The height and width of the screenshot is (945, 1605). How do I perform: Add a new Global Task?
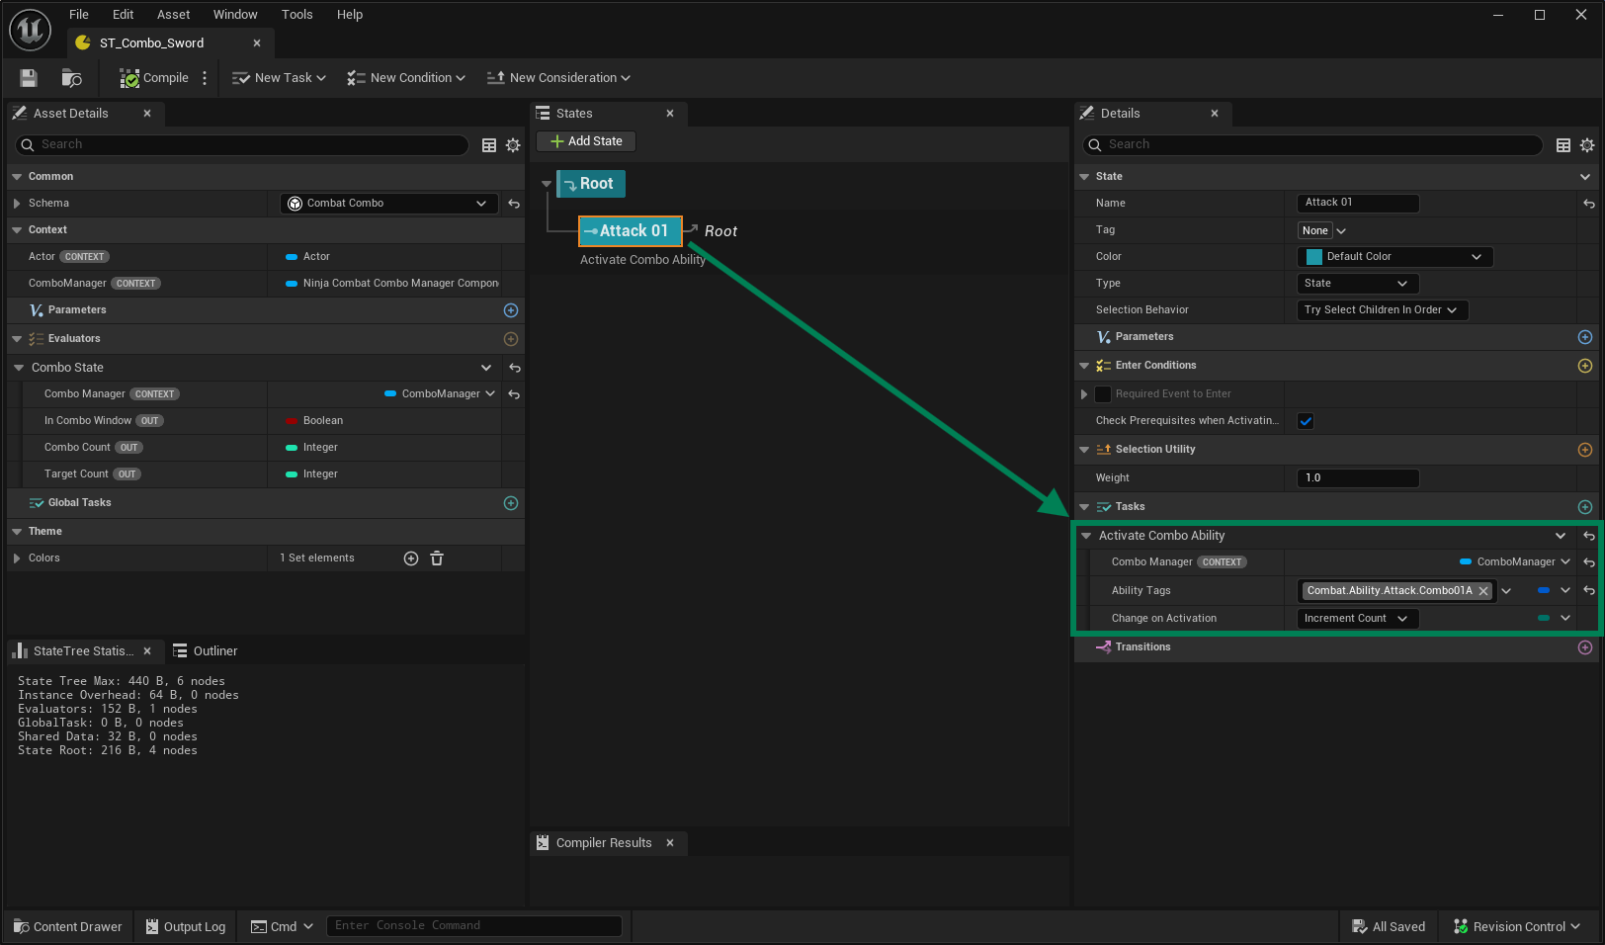click(x=511, y=503)
